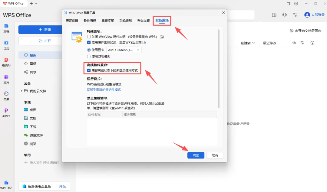327x192 pixels.
Task: Open the 稻壳AI sidebar icon
Action: tap(6, 62)
